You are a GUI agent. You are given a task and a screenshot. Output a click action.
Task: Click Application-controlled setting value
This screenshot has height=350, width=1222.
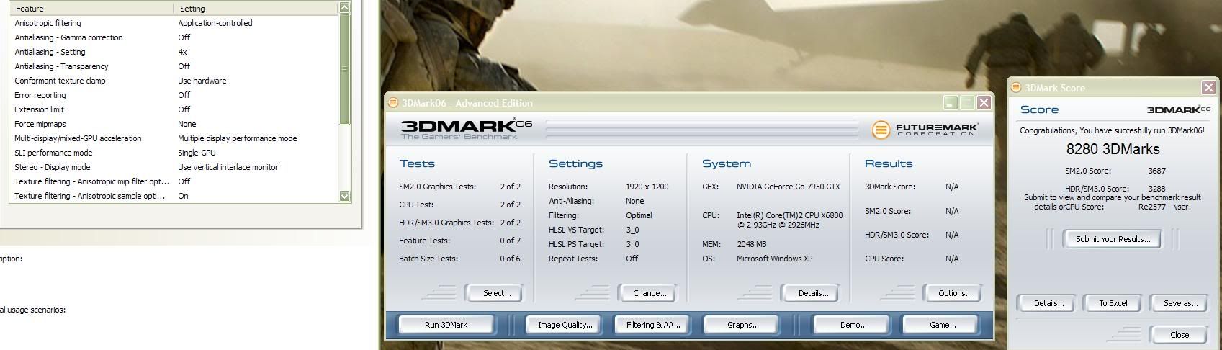click(x=215, y=23)
